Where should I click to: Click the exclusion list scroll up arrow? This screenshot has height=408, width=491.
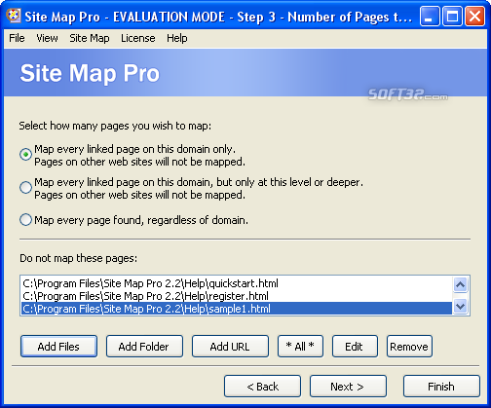(x=461, y=284)
